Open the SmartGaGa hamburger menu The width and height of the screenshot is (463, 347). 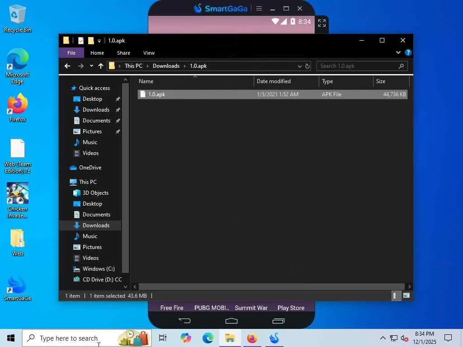tap(259, 9)
